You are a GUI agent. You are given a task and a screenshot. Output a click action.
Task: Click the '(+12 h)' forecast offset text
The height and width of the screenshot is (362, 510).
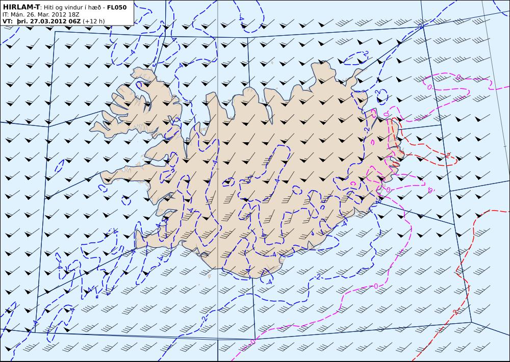tap(94, 21)
